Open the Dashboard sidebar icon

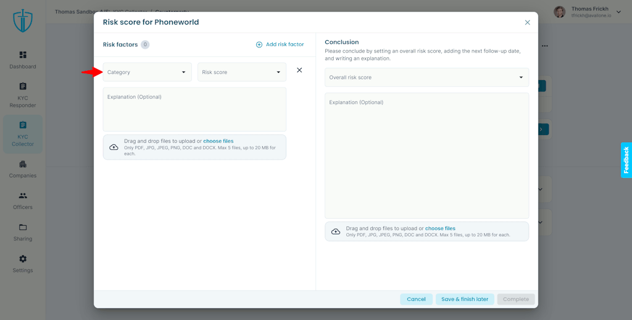click(x=23, y=55)
